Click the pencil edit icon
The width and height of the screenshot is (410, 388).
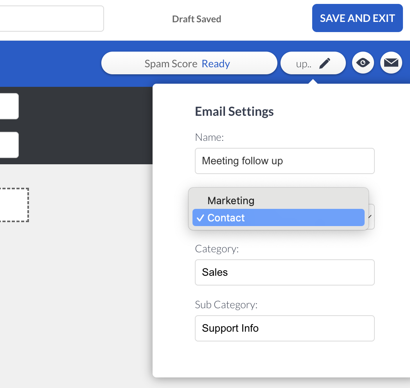click(x=325, y=64)
